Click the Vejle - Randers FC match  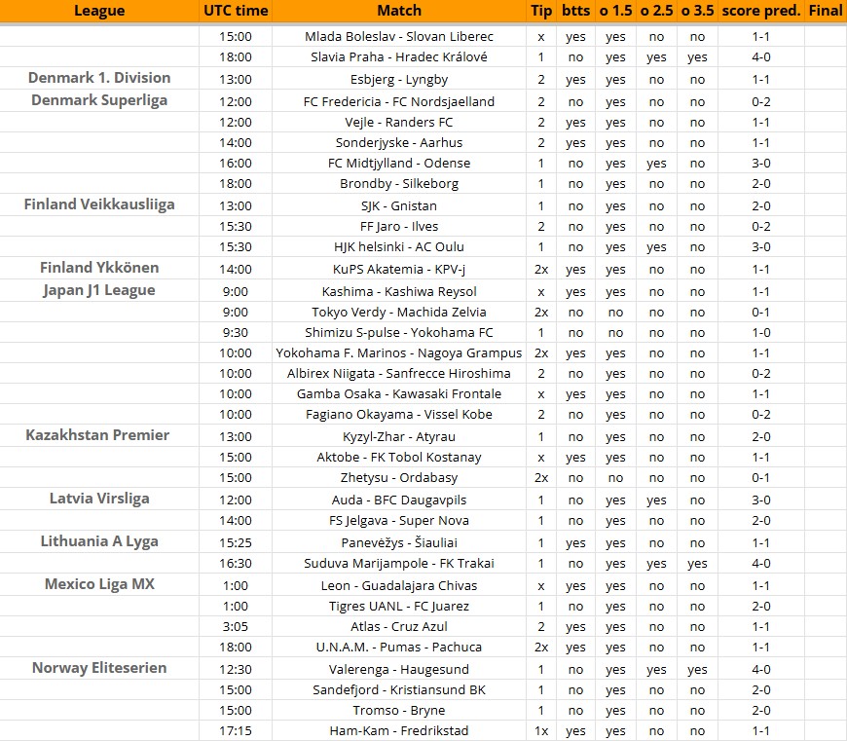399,123
